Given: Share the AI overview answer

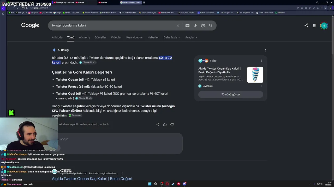Looking at the screenshot, I should point(158,125).
